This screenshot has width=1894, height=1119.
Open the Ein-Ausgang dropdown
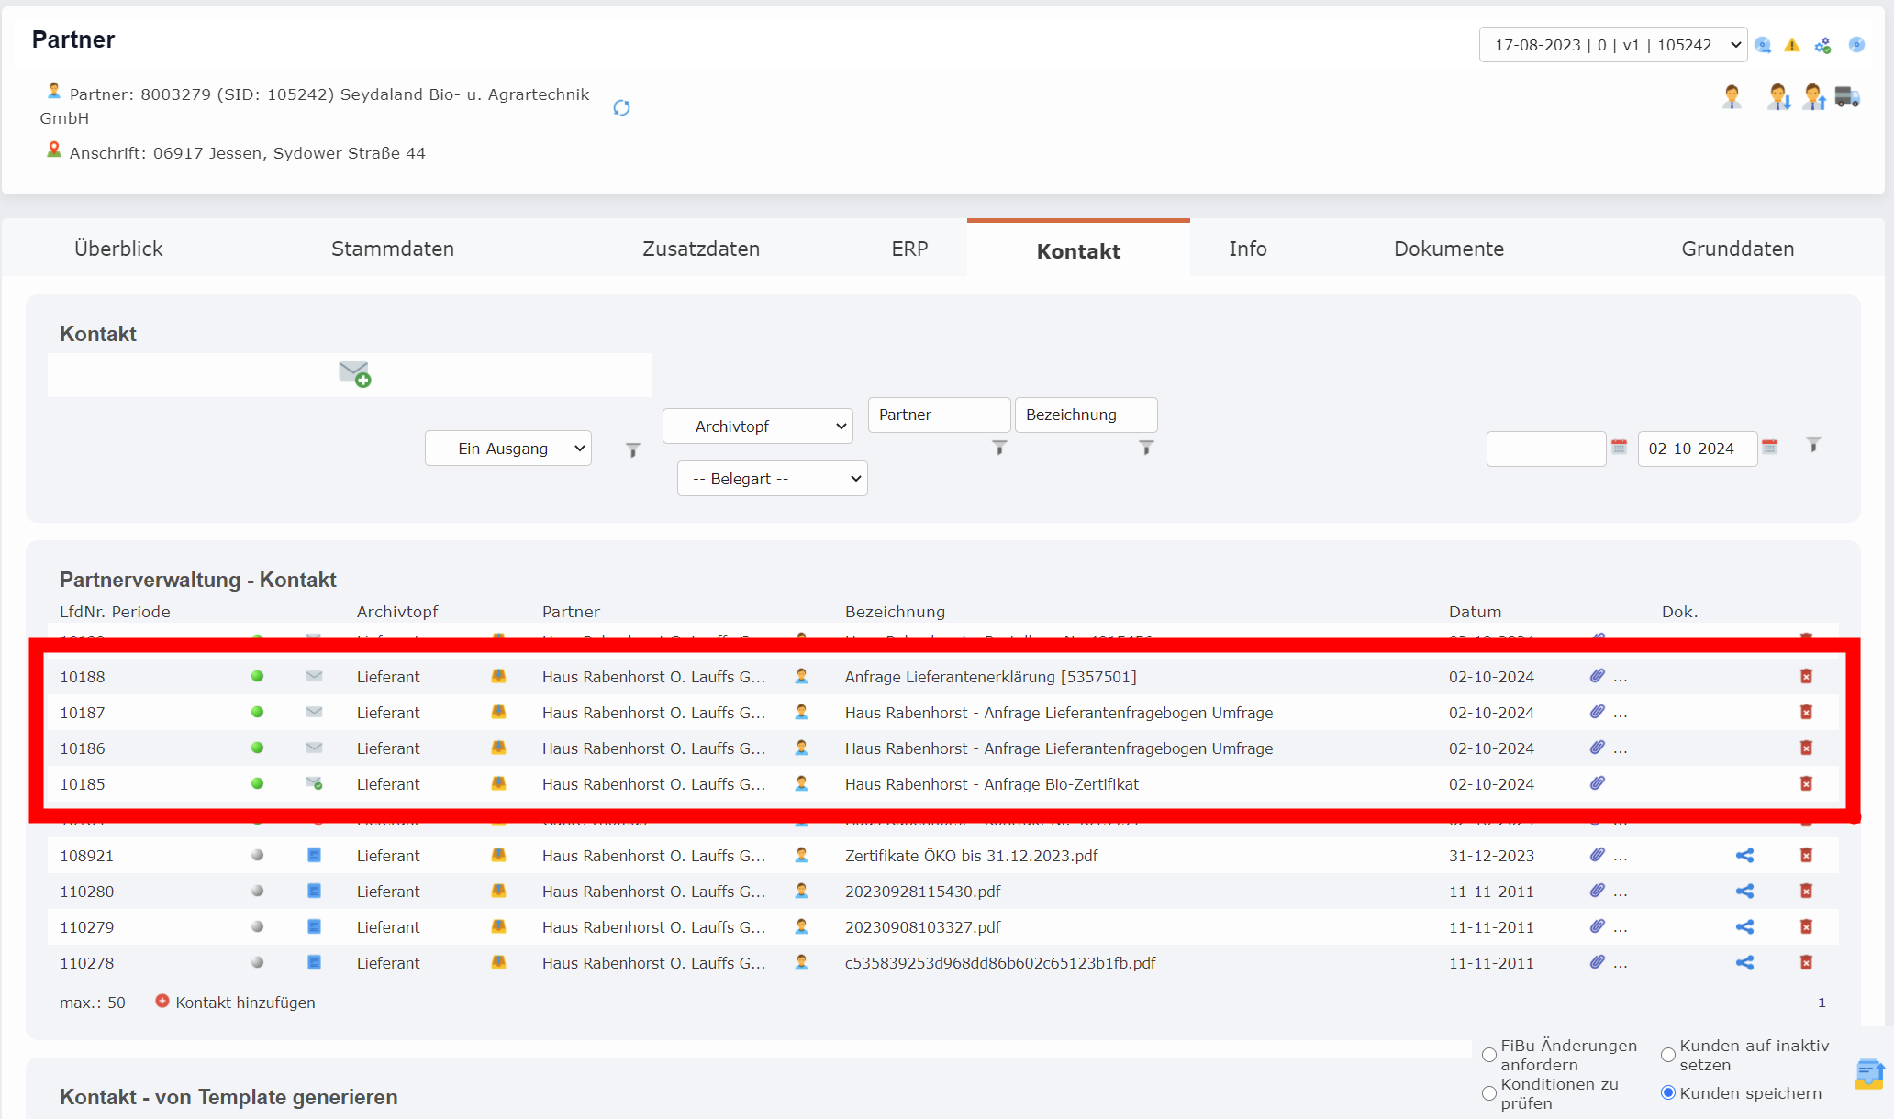point(508,449)
